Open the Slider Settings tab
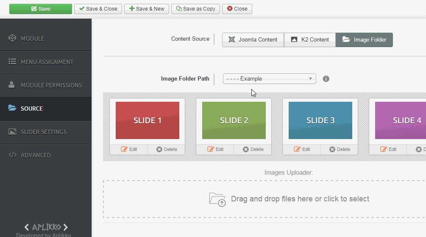The height and width of the screenshot is (237, 426). [x=44, y=132]
